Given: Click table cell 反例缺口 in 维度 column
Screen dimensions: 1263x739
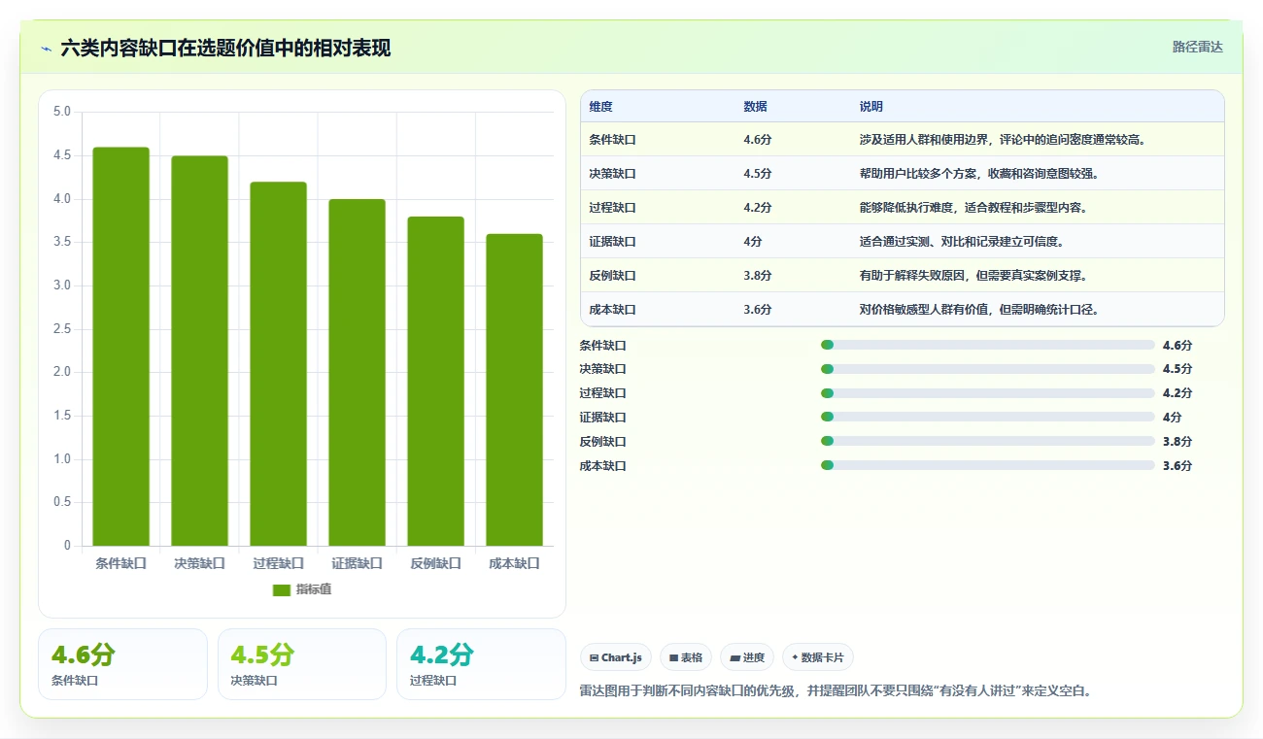Looking at the screenshot, I should [x=613, y=276].
